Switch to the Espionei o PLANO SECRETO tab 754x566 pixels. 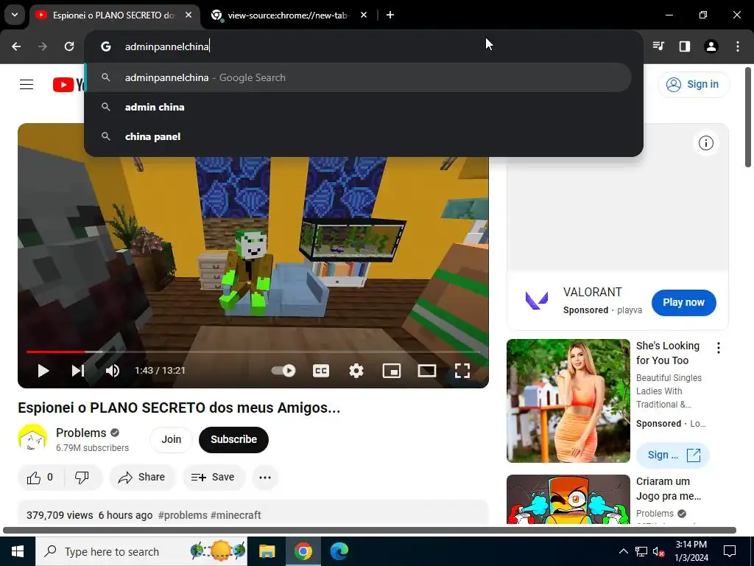[x=113, y=15]
